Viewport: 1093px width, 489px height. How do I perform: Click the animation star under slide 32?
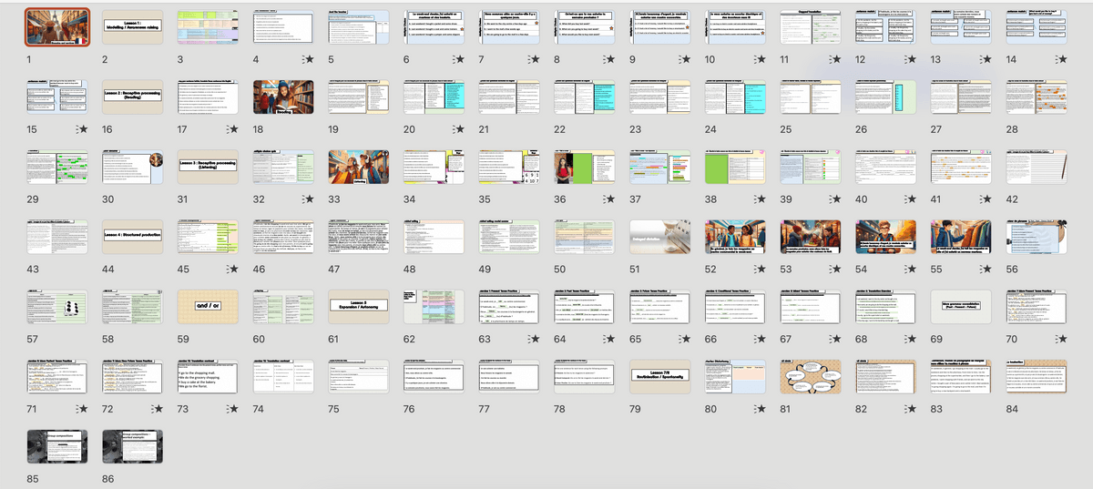[308, 199]
